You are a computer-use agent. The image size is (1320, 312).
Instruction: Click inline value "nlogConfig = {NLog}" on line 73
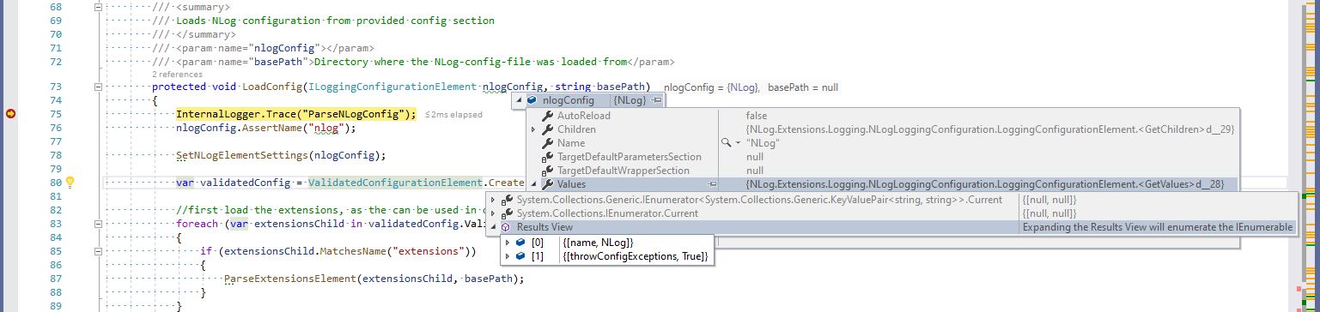[712, 87]
